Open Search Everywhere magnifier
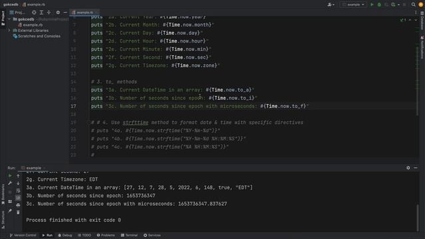The image size is (425, 239). coord(413,5)
